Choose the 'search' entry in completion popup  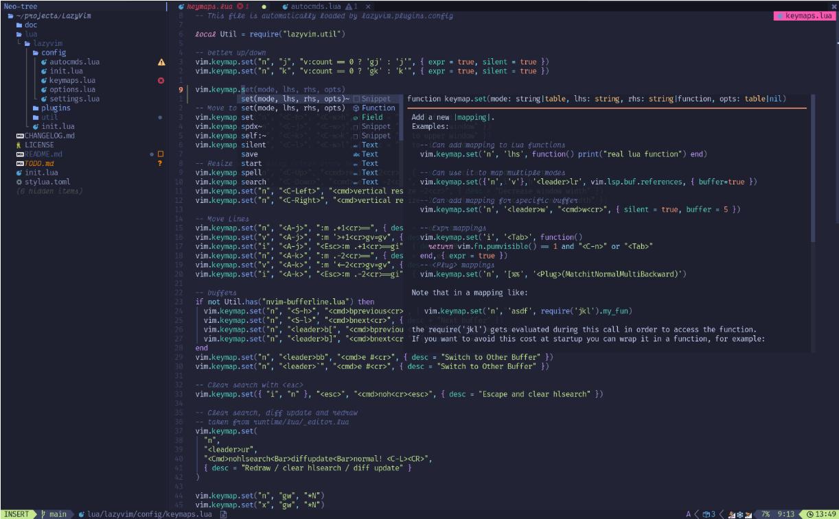[253, 182]
